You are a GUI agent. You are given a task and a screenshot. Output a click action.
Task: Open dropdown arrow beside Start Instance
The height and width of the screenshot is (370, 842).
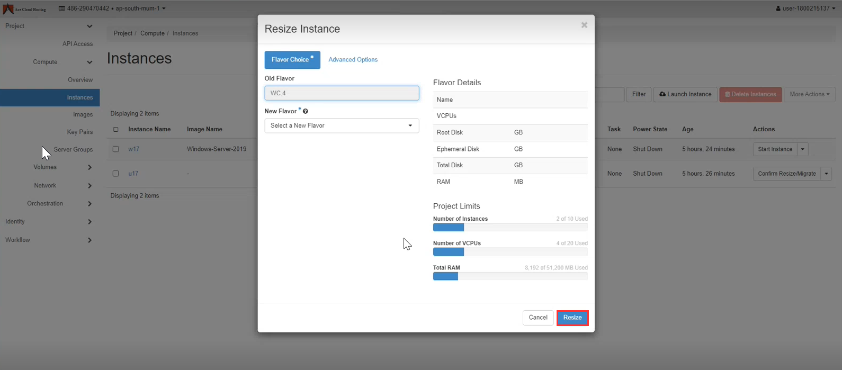coord(803,149)
